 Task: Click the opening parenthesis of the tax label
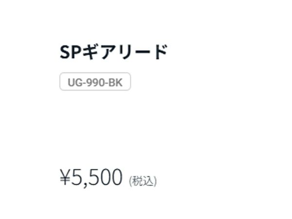tap(130, 182)
